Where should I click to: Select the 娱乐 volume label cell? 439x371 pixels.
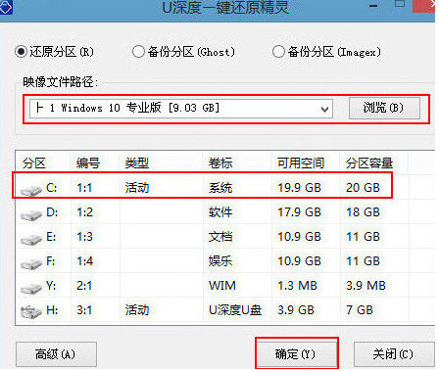coord(220,261)
